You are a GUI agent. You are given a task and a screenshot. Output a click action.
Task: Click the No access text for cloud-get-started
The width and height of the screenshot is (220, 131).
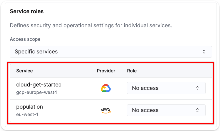(145, 88)
